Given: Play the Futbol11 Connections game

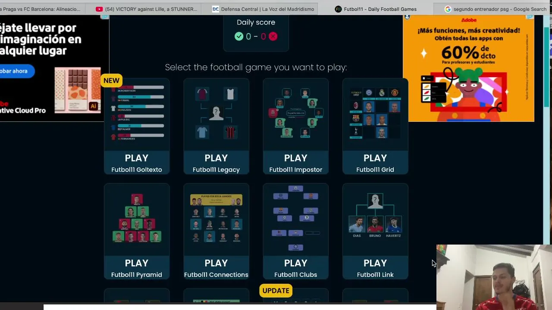Looking at the screenshot, I should pos(216,268).
